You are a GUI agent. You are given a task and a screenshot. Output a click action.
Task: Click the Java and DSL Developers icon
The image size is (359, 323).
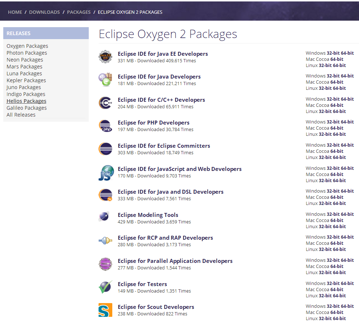[105, 195]
